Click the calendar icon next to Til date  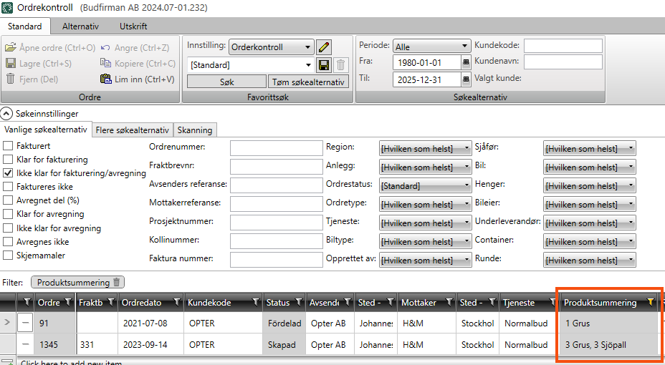click(466, 79)
